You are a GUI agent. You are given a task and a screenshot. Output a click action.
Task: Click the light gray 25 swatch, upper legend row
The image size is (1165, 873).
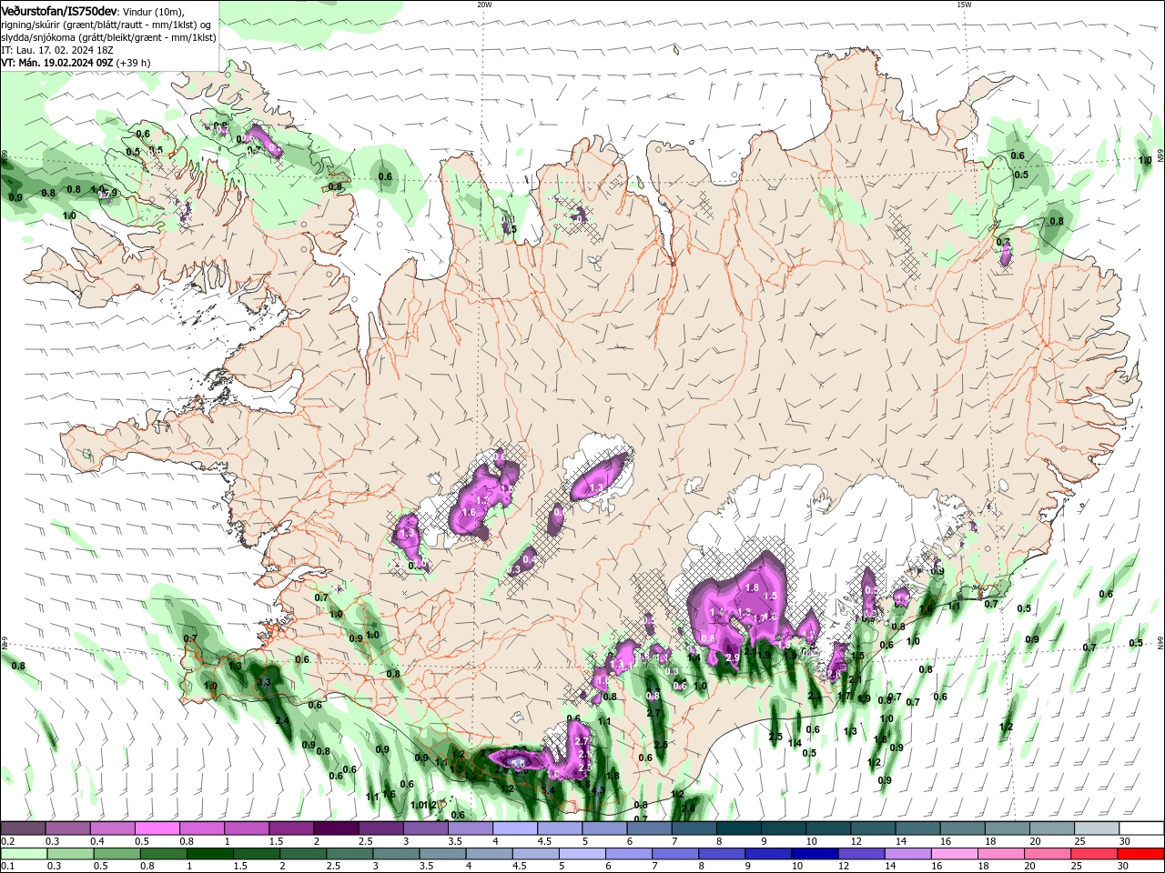click(1097, 828)
